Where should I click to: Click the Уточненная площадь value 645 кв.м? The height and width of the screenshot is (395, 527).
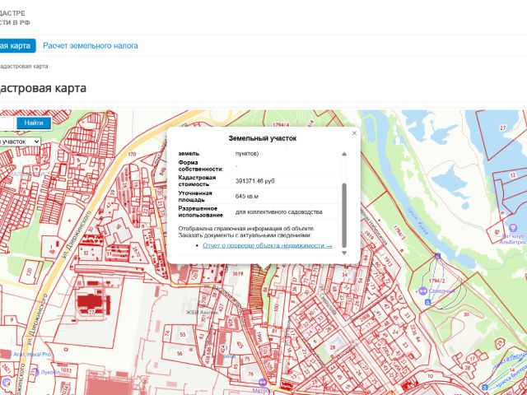click(247, 197)
